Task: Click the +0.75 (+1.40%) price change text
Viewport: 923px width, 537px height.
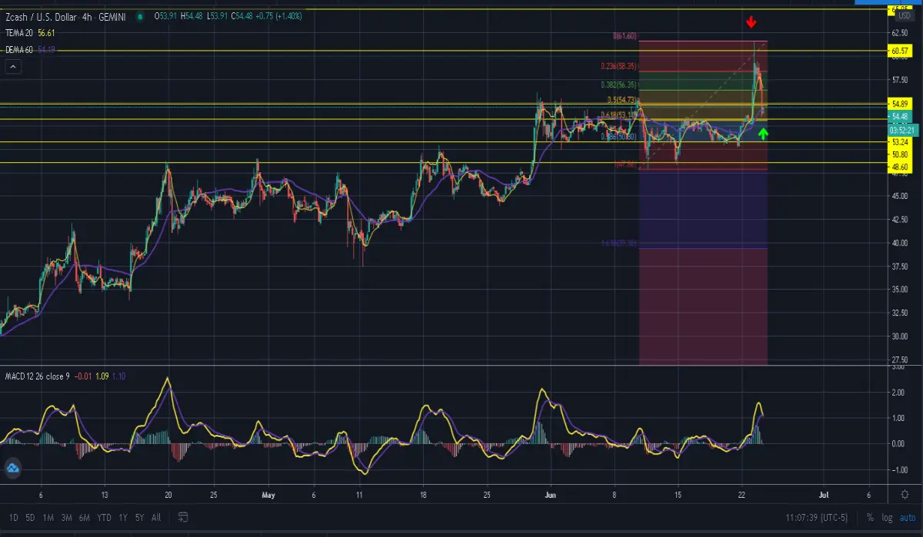Action: (x=278, y=16)
